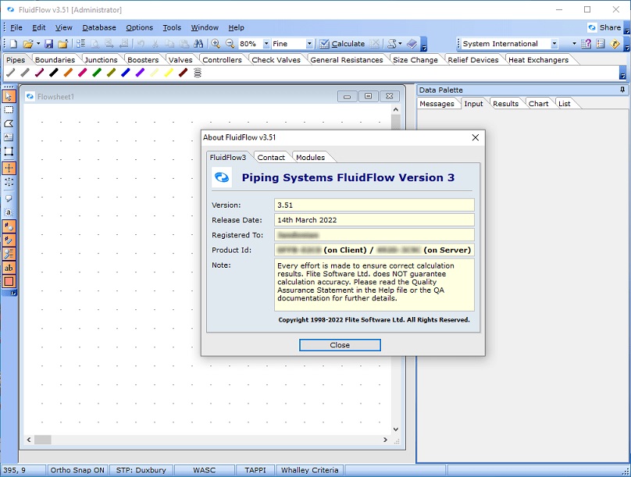Choose the purple pipe type icon
Image resolution: width=631 pixels, height=477 pixels.
coord(140,73)
